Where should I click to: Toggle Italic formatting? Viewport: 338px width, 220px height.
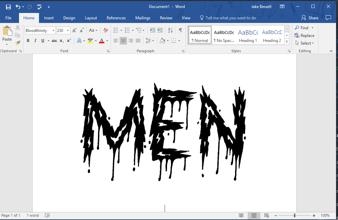pyautogui.click(x=35, y=41)
